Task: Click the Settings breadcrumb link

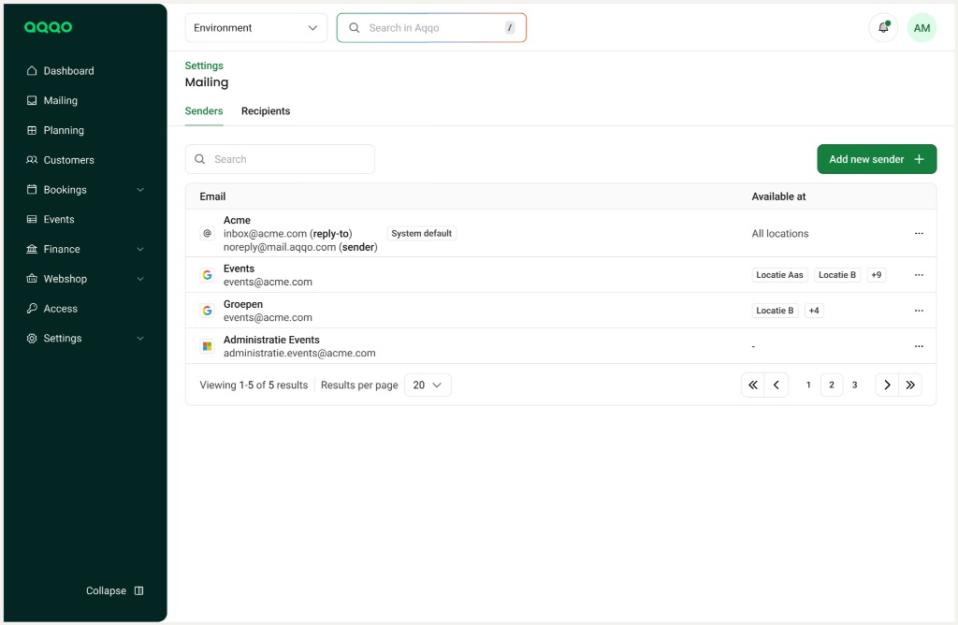Action: point(204,65)
